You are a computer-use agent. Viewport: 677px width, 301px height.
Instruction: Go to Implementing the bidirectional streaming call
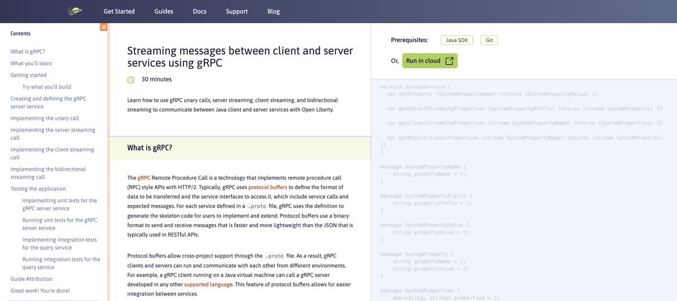[x=49, y=173]
